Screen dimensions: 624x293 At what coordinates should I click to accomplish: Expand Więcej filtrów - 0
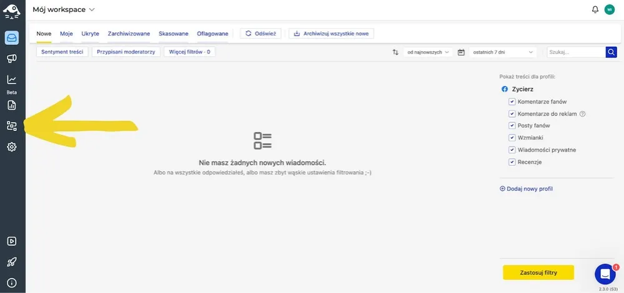click(189, 52)
